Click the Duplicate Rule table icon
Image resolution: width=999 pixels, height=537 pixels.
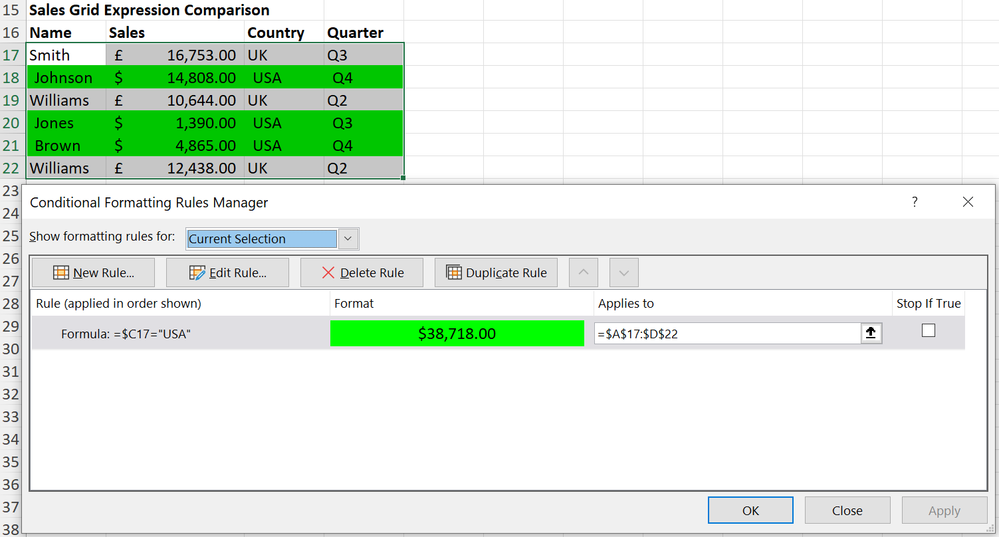pos(455,272)
